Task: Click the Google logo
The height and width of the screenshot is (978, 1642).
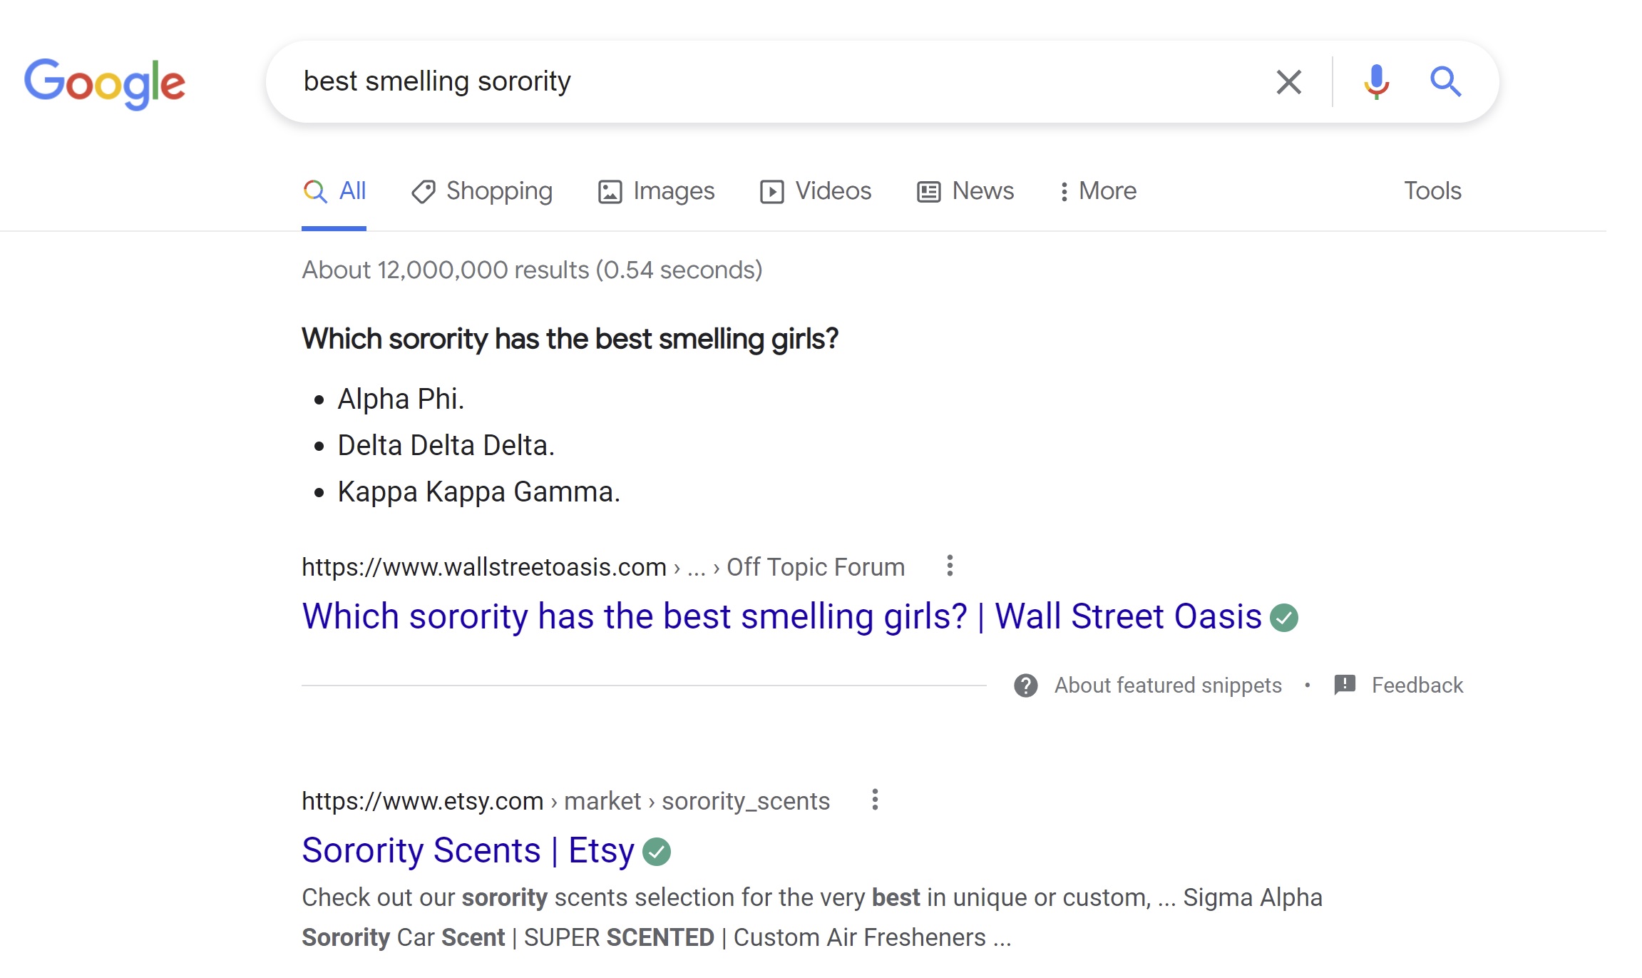Action: pyautogui.click(x=105, y=83)
